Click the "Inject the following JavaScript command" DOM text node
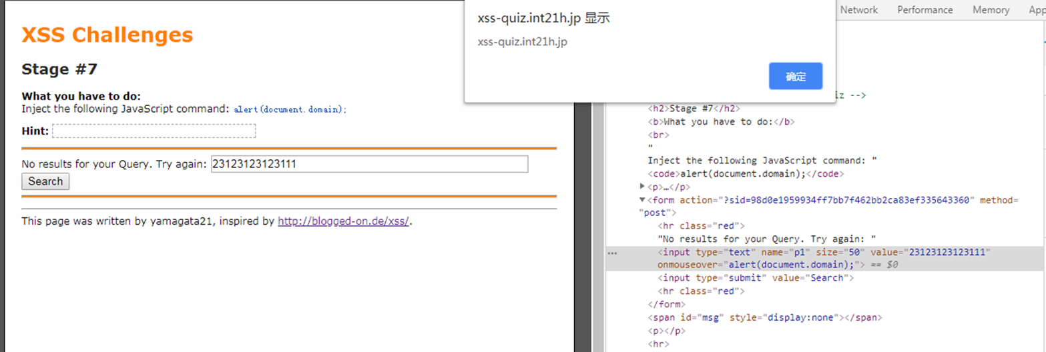This screenshot has height=352, width=1046. [762, 161]
